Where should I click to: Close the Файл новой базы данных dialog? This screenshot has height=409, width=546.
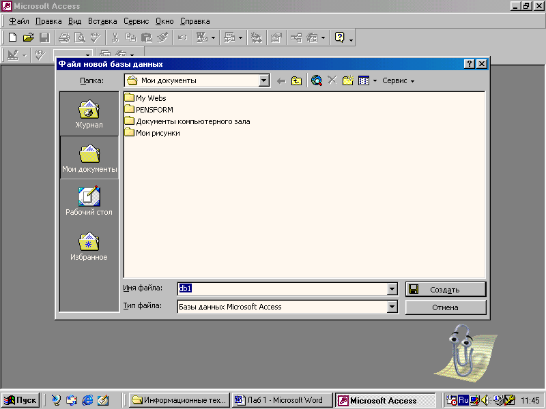[x=482, y=63]
